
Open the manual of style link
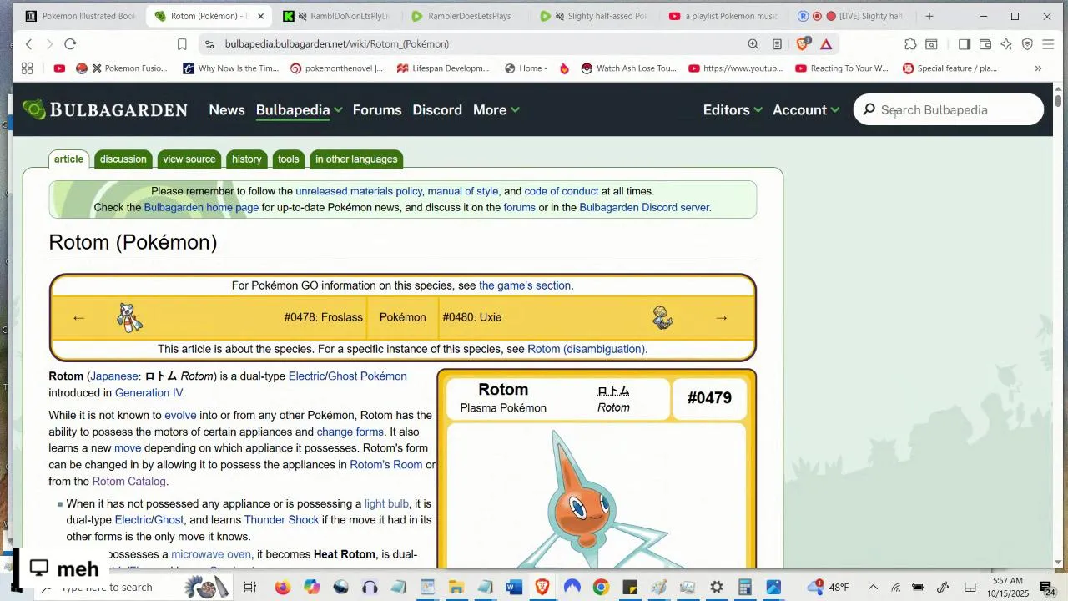pos(463,191)
